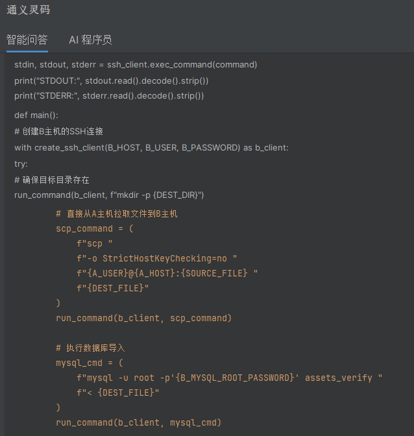Click the 创建B主机的SSH连接 comment
This screenshot has width=414, height=436.
coord(58,131)
